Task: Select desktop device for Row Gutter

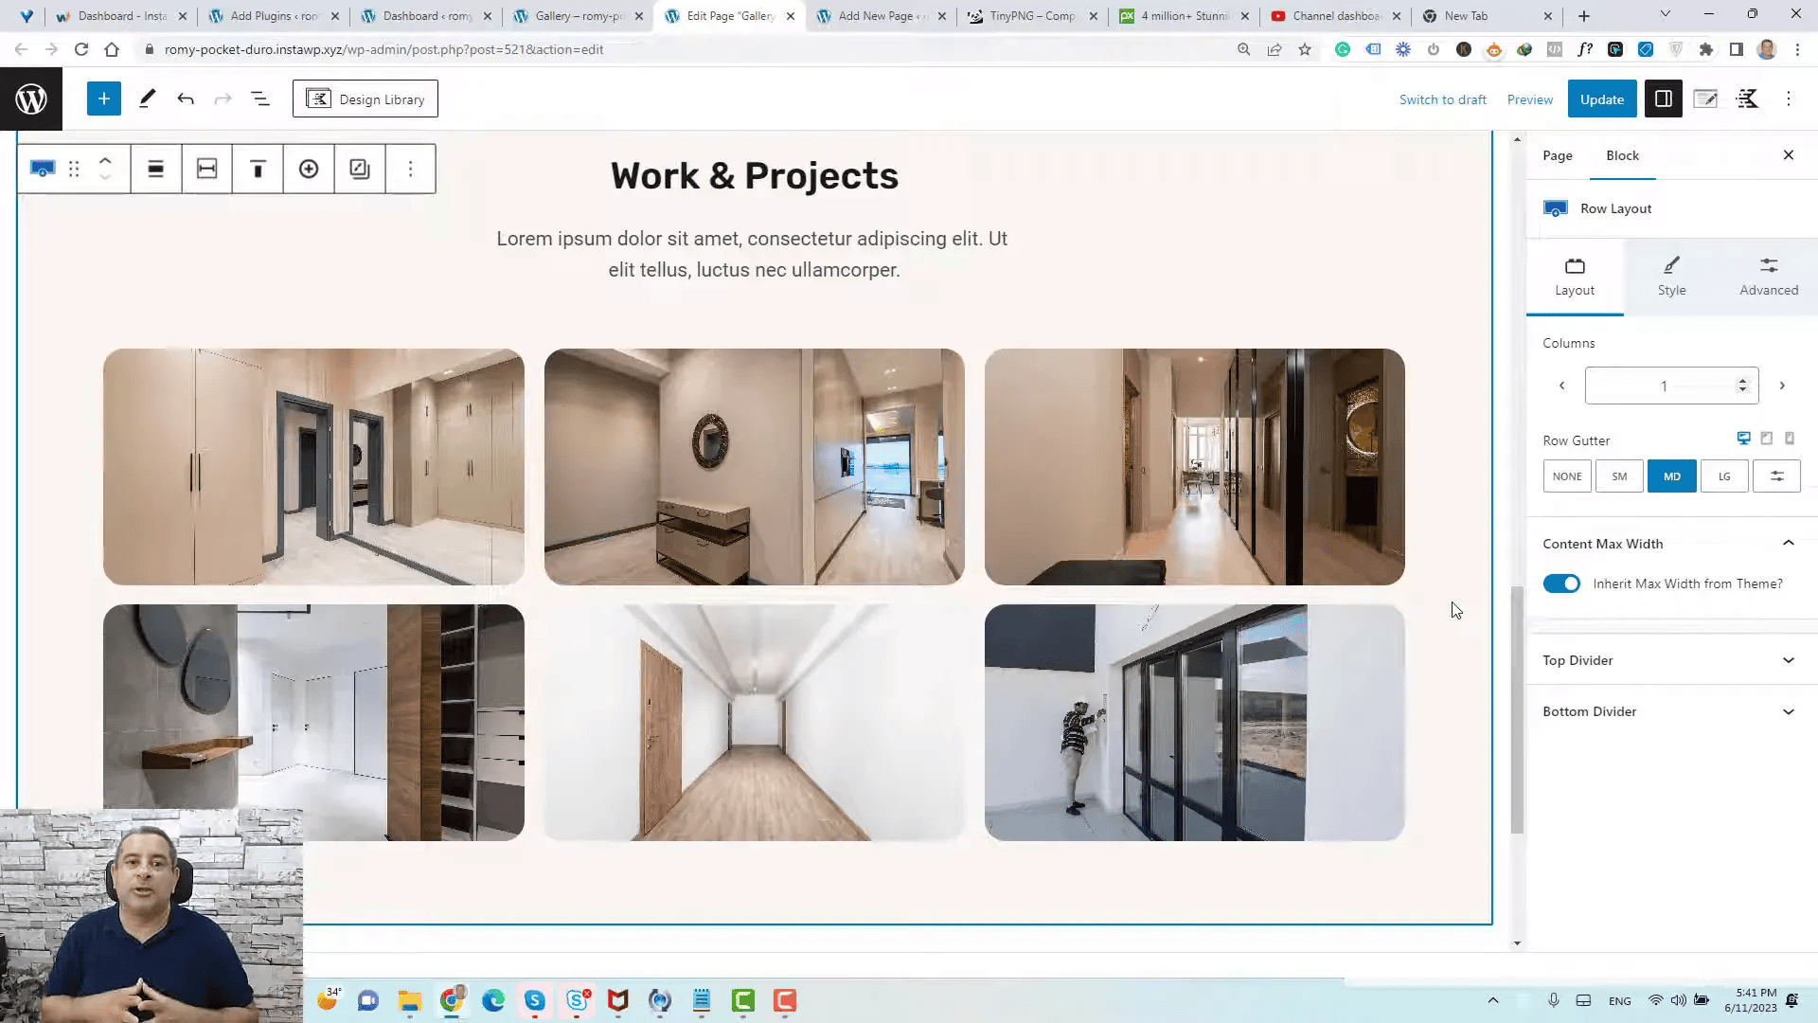Action: [1743, 438]
